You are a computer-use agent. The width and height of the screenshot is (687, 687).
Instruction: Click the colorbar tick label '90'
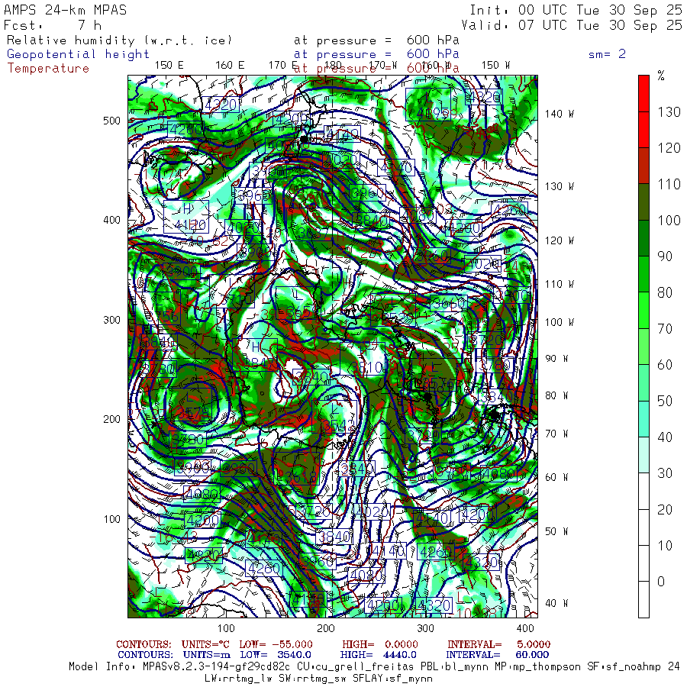pyautogui.click(x=665, y=256)
